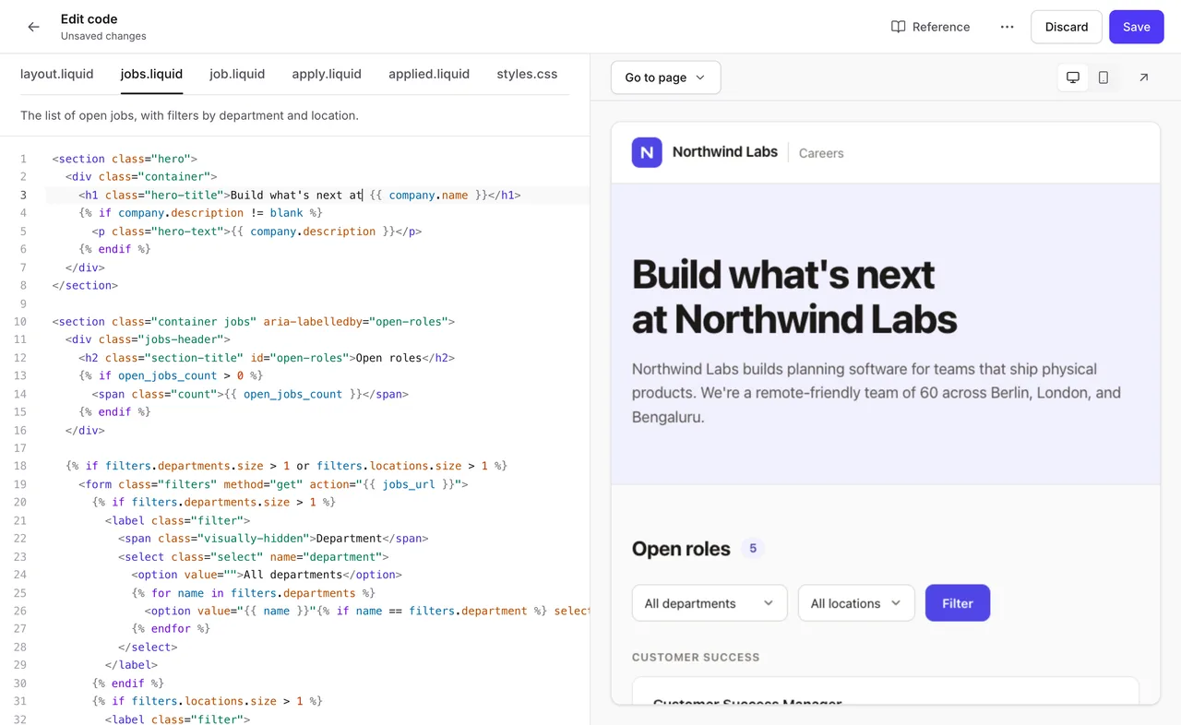Image resolution: width=1181 pixels, height=725 pixels.
Task: Open the styles.css tab
Action: (527, 74)
